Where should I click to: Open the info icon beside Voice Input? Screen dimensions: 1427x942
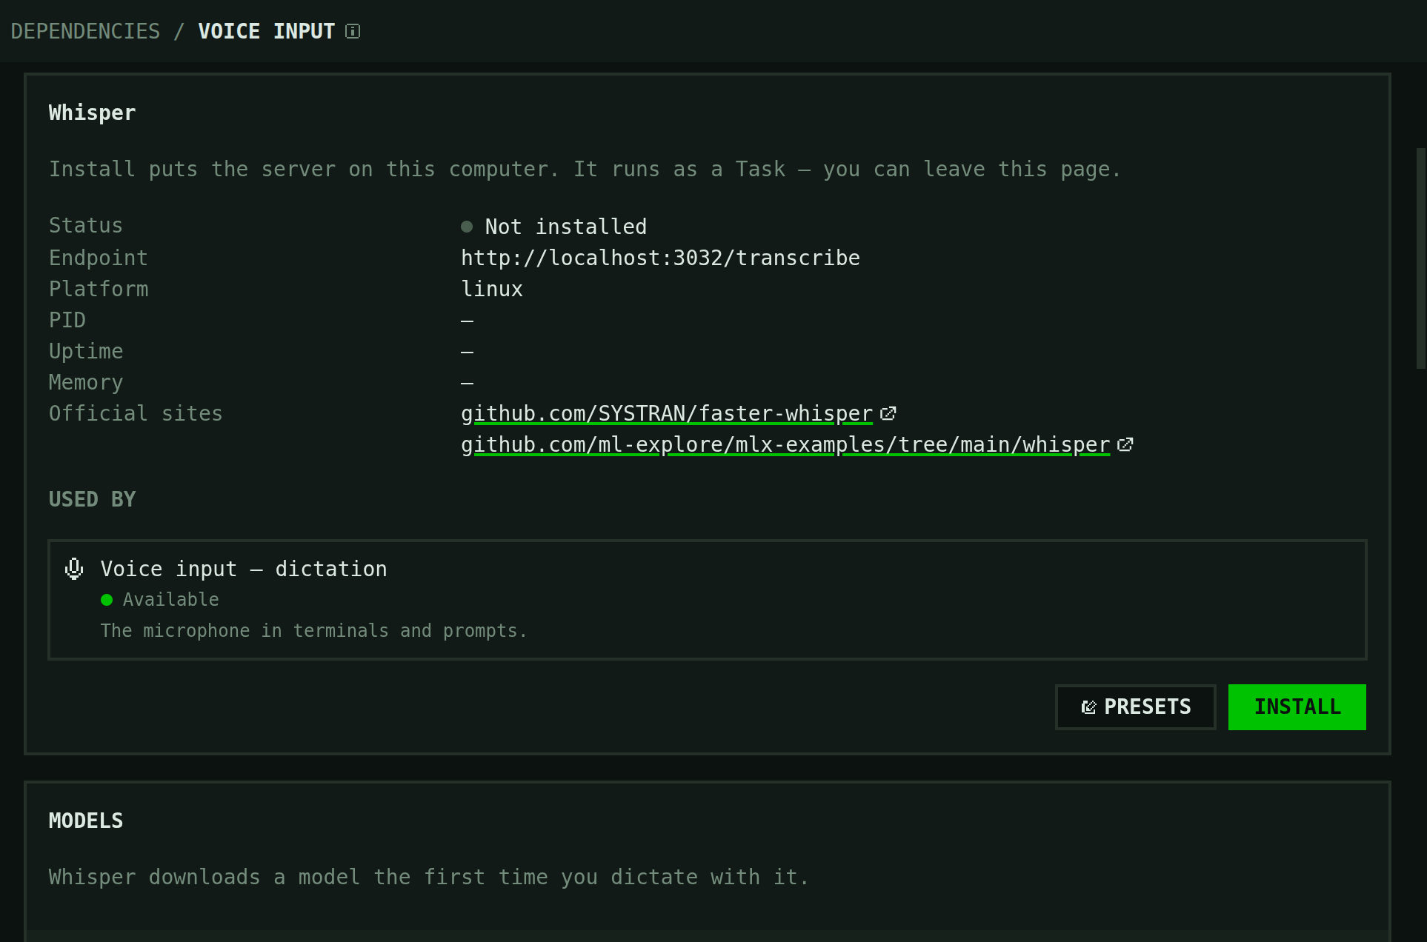click(353, 31)
